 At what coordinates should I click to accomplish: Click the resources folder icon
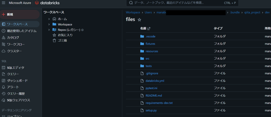[x=142, y=51]
